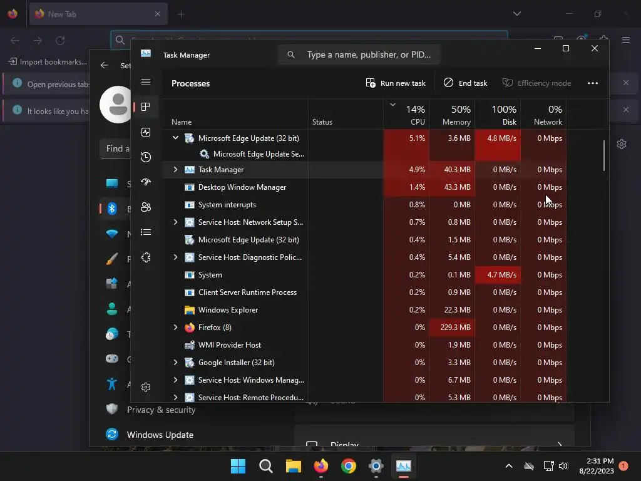Expand Service Host: Network Setup row
This screenshot has width=641, height=481.
tap(175, 222)
